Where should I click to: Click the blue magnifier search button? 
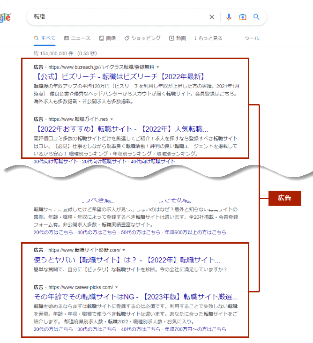pyautogui.click(x=256, y=17)
